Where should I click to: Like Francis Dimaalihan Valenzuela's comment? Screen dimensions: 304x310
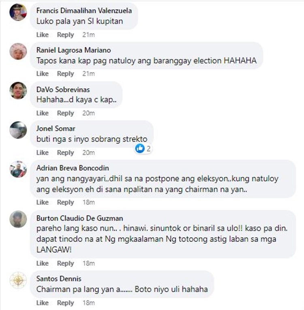click(43, 35)
